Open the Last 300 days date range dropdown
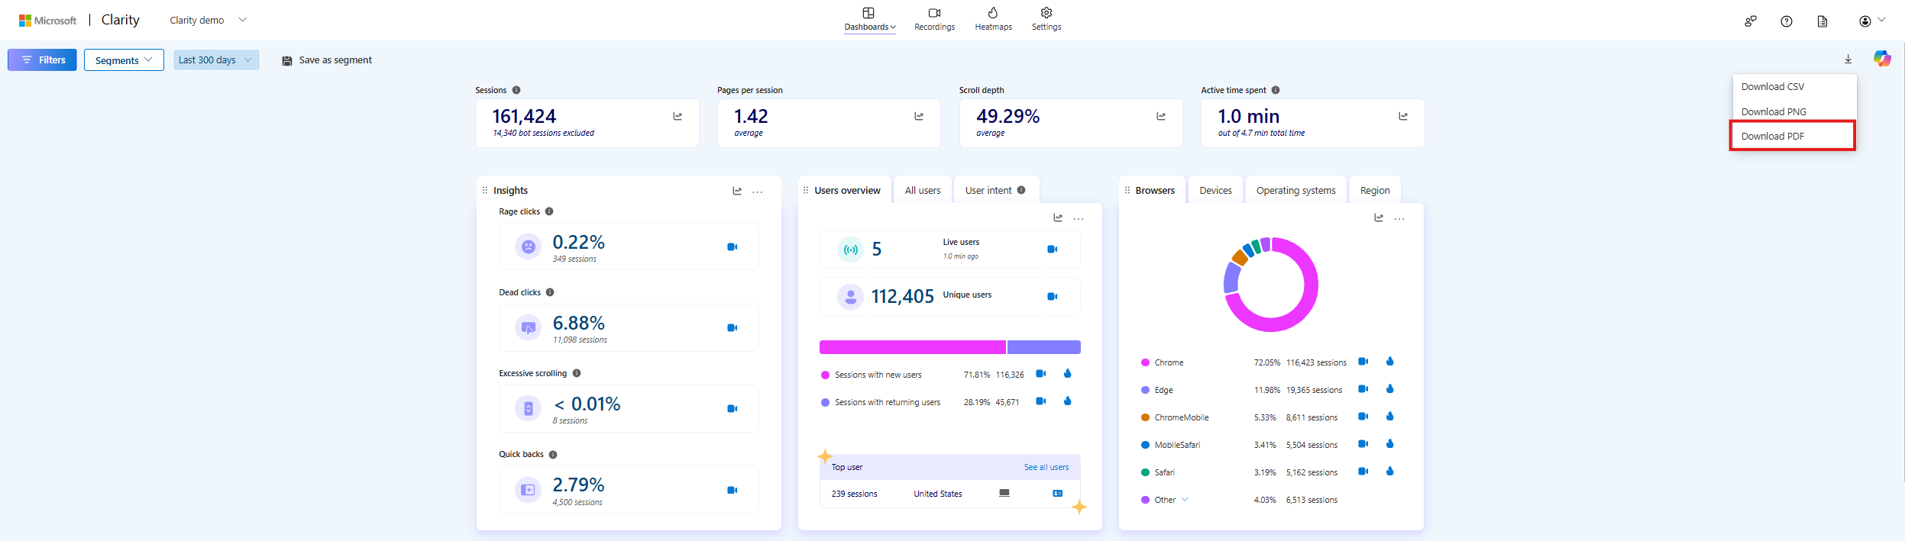 pos(216,60)
